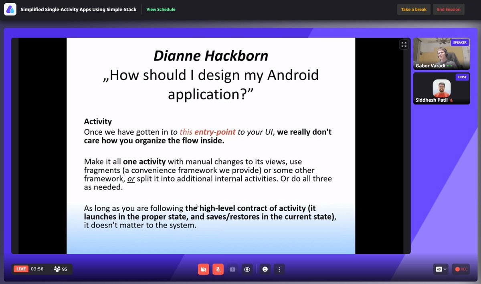Click the SPEAKER badge on Gabor's tile
Screen dimensions: 481x284
tap(459, 42)
